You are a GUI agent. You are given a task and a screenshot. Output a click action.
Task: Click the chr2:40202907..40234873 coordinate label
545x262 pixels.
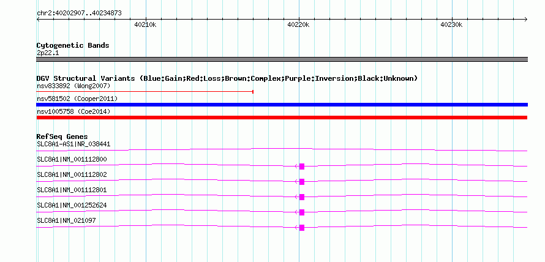[79, 13]
